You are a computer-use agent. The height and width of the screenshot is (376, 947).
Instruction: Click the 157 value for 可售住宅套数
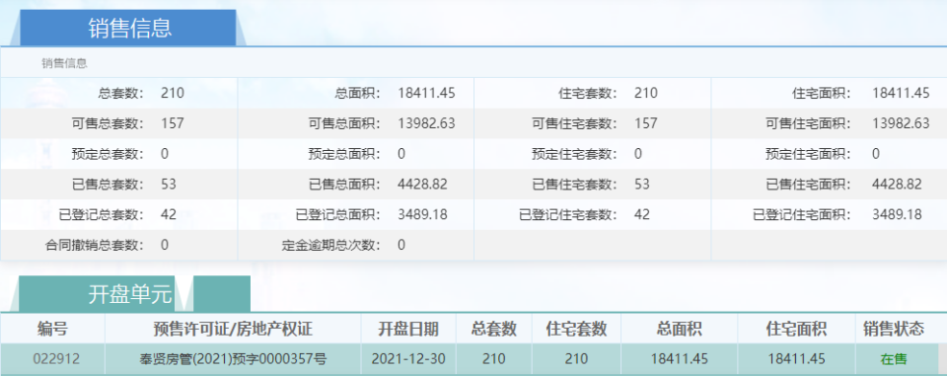click(x=645, y=124)
